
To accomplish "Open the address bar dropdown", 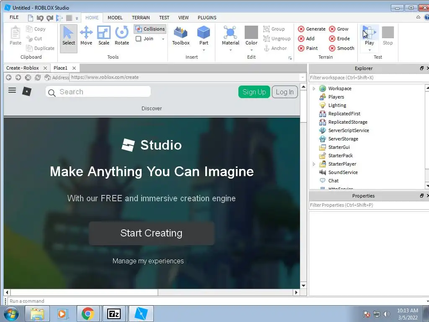I will (302, 78).
